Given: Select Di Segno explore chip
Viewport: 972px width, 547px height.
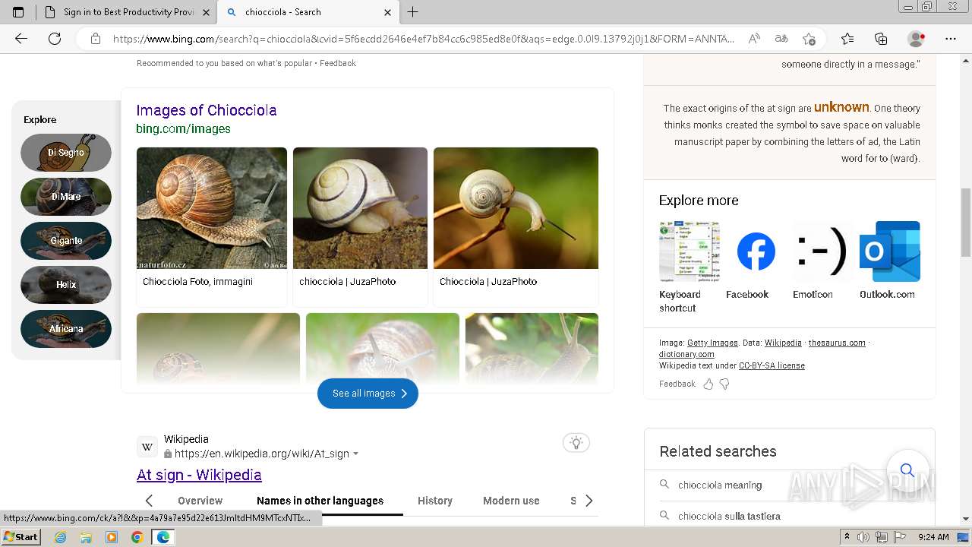Looking at the screenshot, I should (66, 153).
